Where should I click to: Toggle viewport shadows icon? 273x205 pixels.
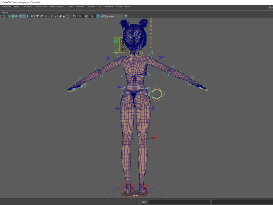tap(32, 16)
